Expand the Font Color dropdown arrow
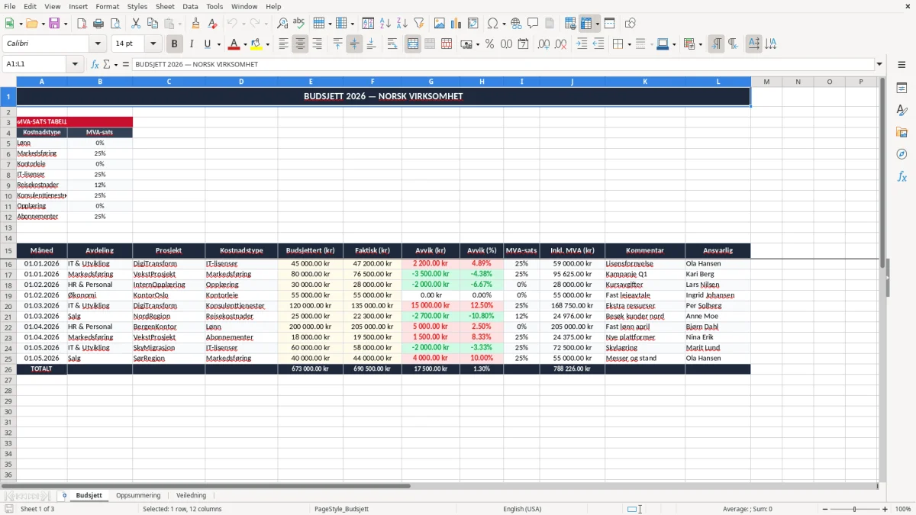 [245, 44]
